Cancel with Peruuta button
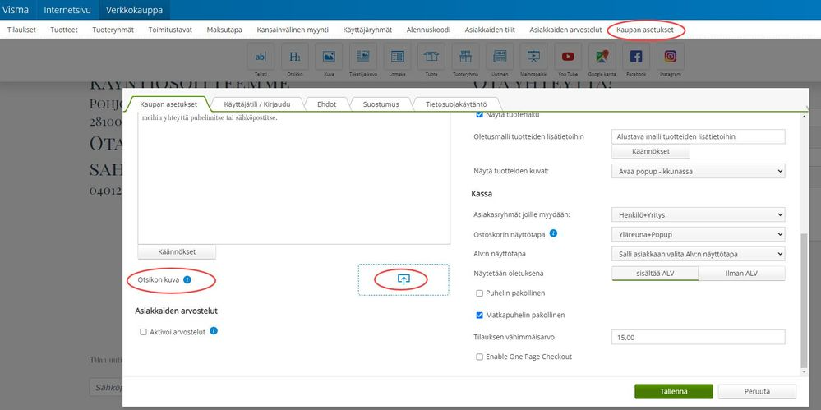This screenshot has width=821, height=410. [757, 391]
